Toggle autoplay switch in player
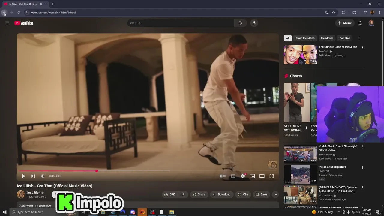This screenshot has height=216, width=384. pos(223,176)
